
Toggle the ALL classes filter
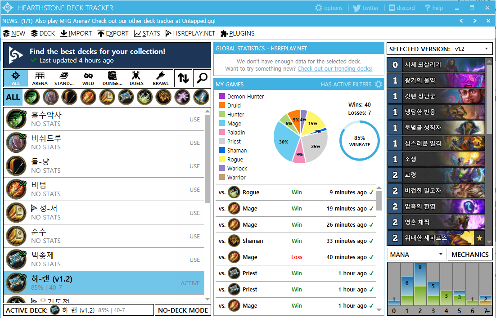click(x=13, y=97)
